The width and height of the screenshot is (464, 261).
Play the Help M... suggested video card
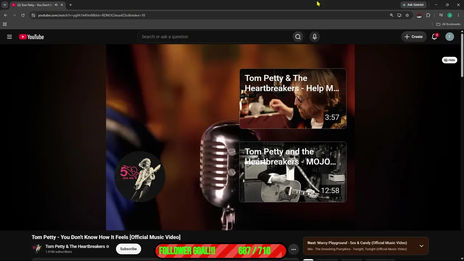click(293, 99)
